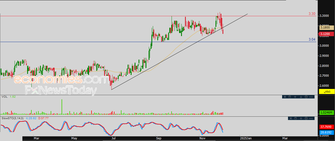Maximize the VOL panel with window icon
The width and height of the screenshot is (335, 141).
pos(290,97)
